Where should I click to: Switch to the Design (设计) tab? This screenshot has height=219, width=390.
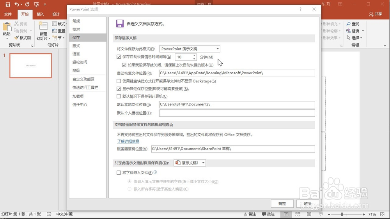coord(56,14)
